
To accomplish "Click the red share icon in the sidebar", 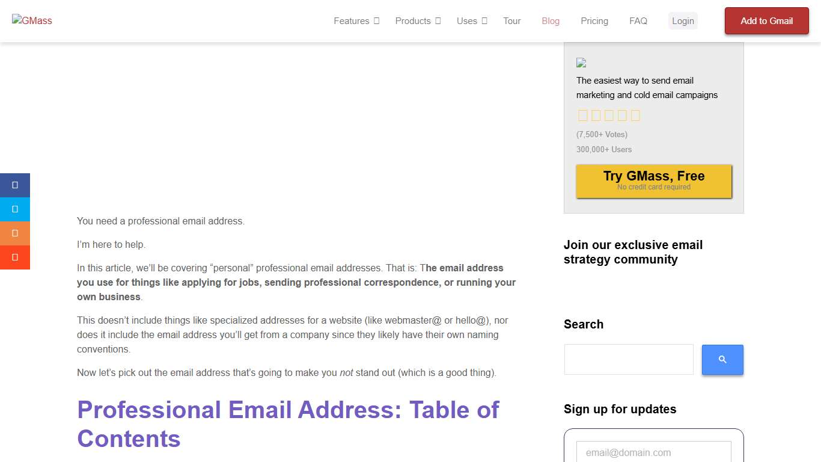I will (15, 257).
